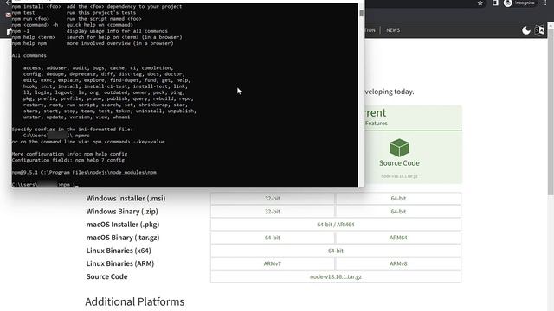Download macOS Installer 64-bit / ARM64
Image resolution: width=554 pixels, height=311 pixels.
[336, 225]
